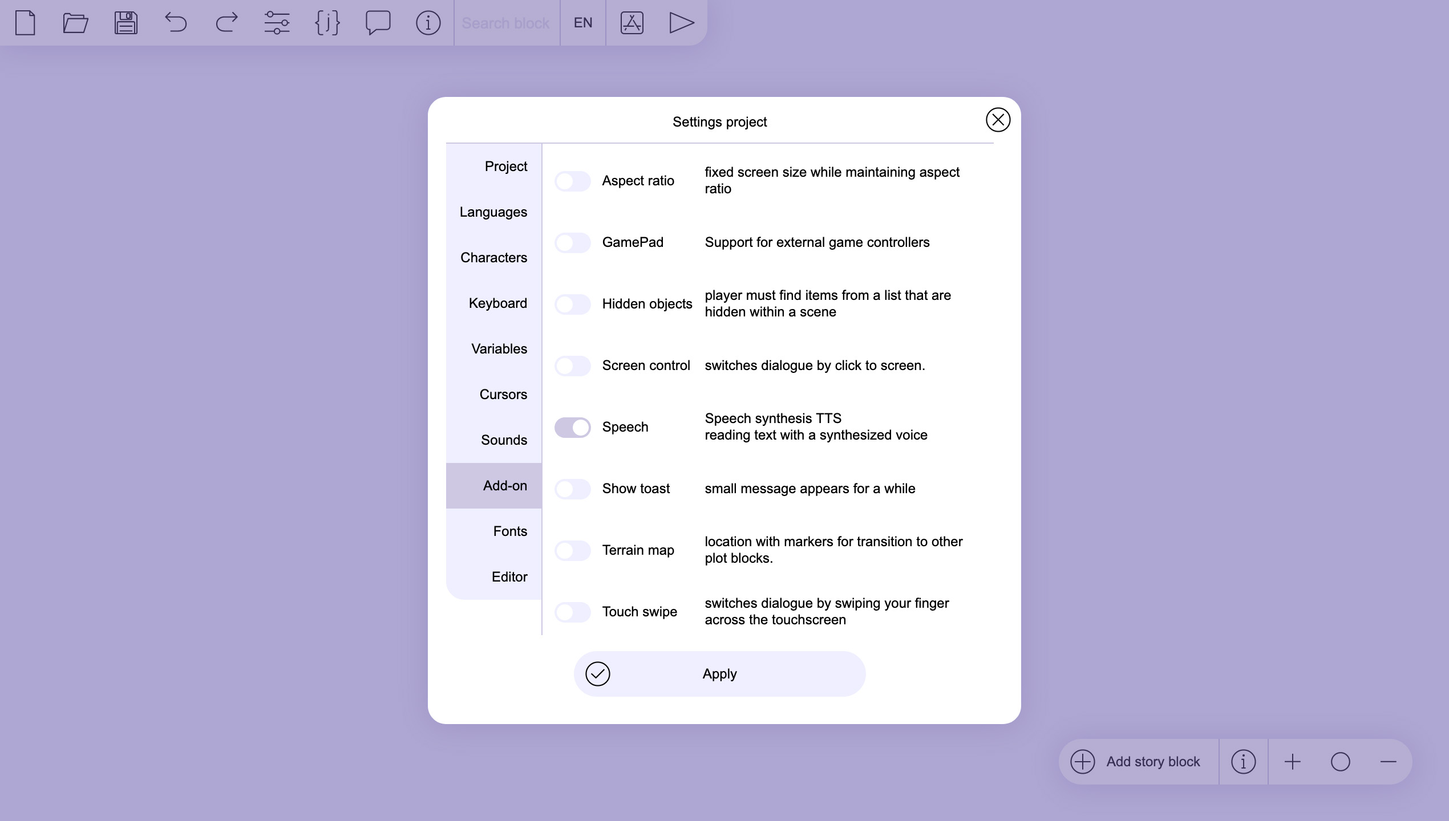
Task: Open project folder icon
Action: pos(75,23)
